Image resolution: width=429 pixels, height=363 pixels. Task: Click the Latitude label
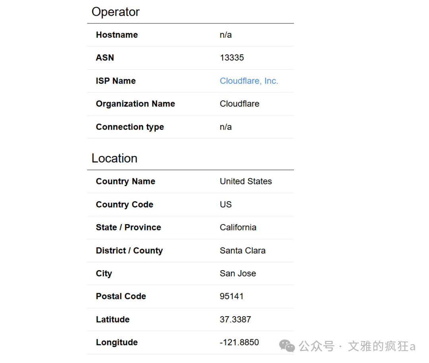(x=113, y=319)
